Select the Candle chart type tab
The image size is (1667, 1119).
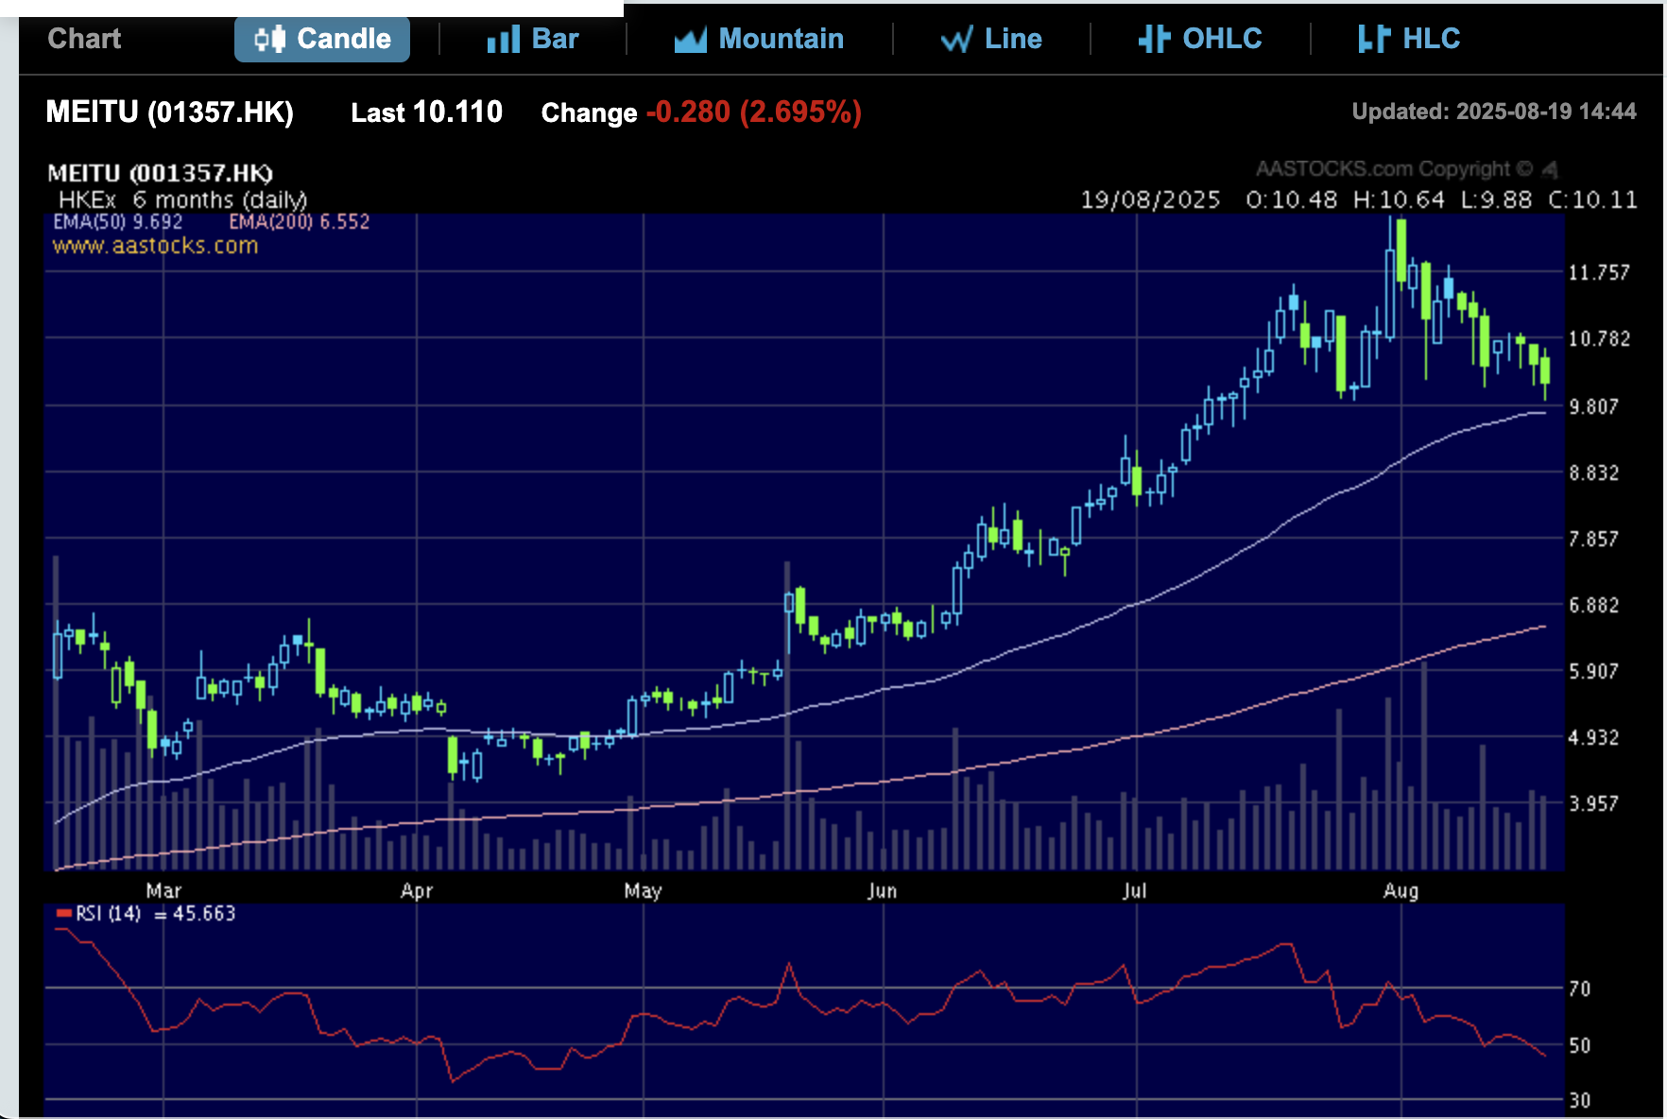[322, 39]
